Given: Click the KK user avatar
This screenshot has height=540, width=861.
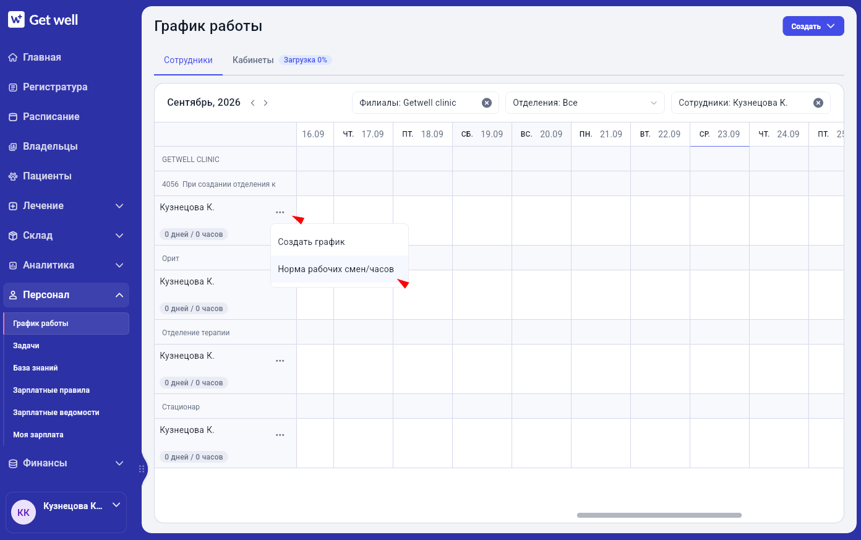Looking at the screenshot, I should pos(24,512).
